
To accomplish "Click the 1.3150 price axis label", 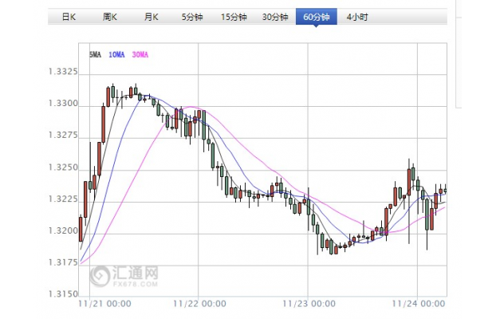I will 63,294.
